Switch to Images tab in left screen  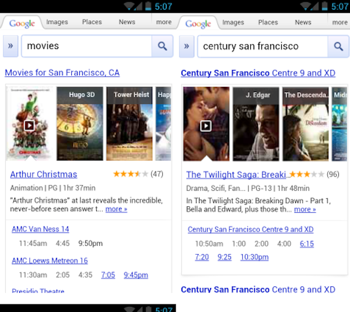click(57, 22)
